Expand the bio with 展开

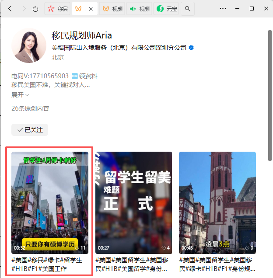click(x=20, y=95)
